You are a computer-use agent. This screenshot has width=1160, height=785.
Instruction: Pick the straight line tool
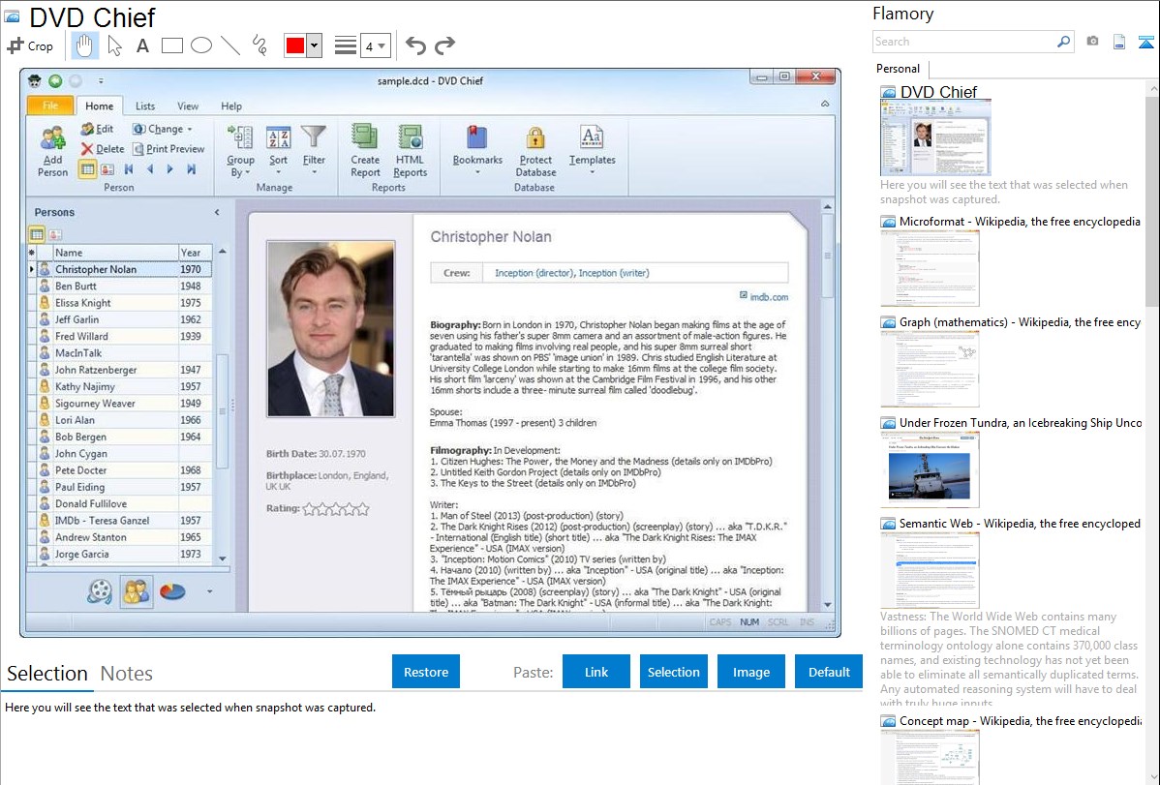click(230, 45)
